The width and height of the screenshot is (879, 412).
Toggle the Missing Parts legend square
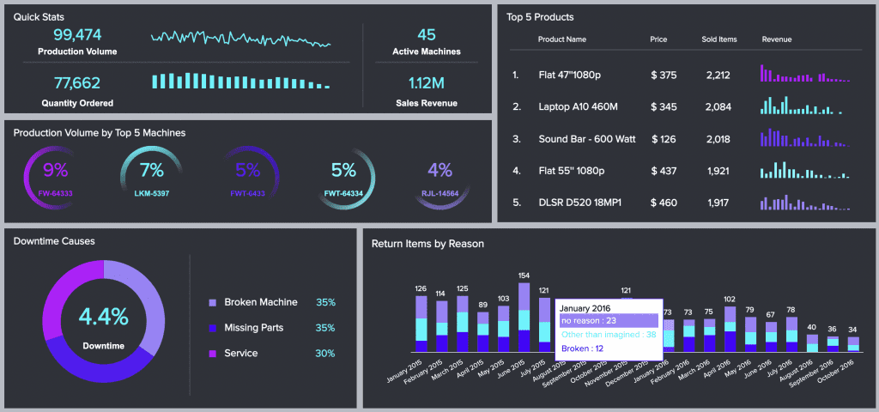[212, 328]
